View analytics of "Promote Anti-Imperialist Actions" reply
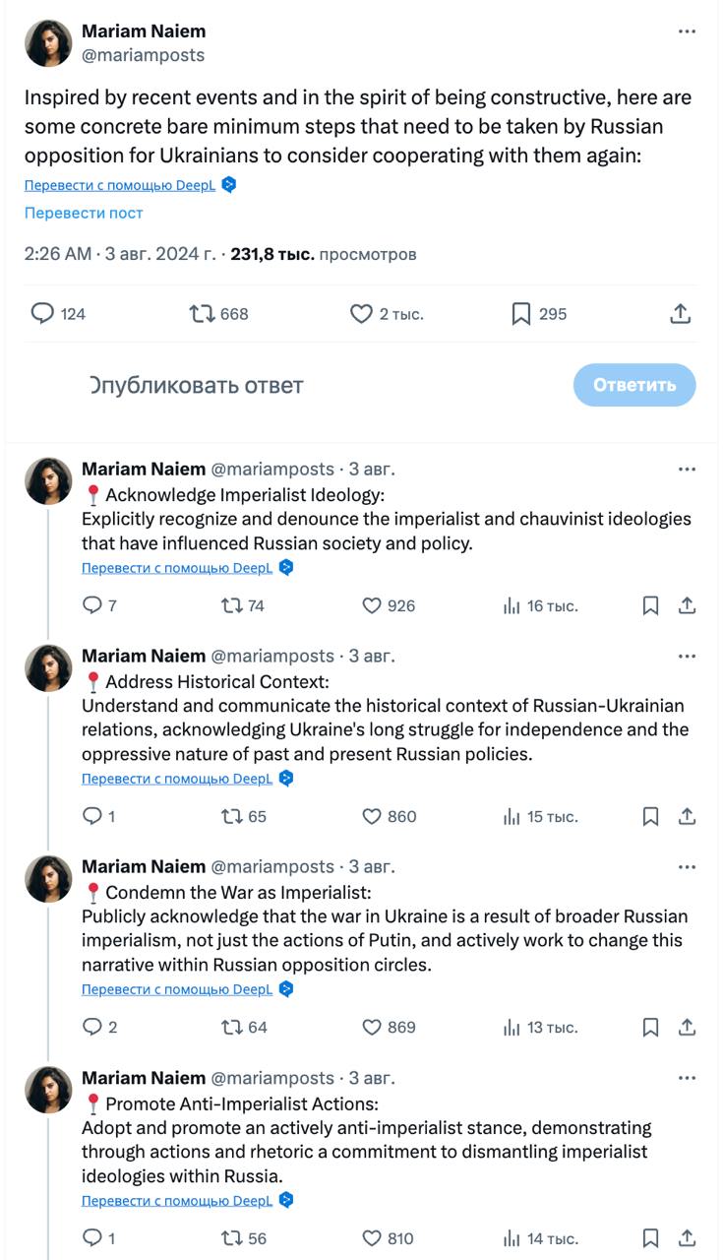The image size is (723, 1260). [512, 1238]
